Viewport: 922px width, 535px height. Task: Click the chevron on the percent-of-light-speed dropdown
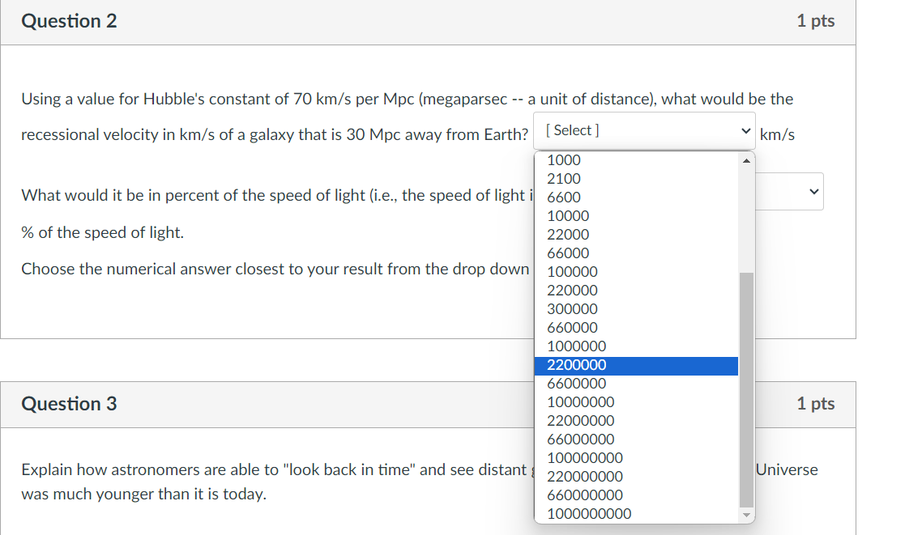coord(813,191)
